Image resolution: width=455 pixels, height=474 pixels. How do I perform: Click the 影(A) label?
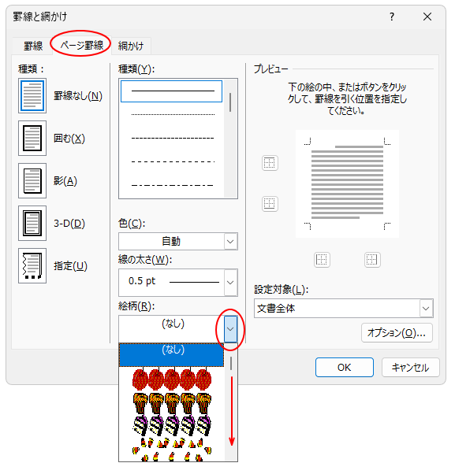point(65,181)
